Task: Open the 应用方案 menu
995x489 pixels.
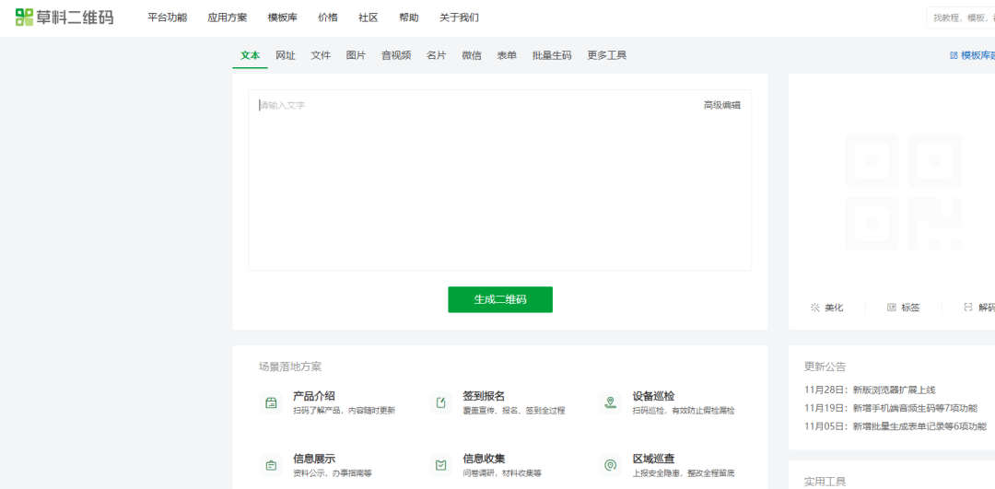Action: [x=228, y=17]
